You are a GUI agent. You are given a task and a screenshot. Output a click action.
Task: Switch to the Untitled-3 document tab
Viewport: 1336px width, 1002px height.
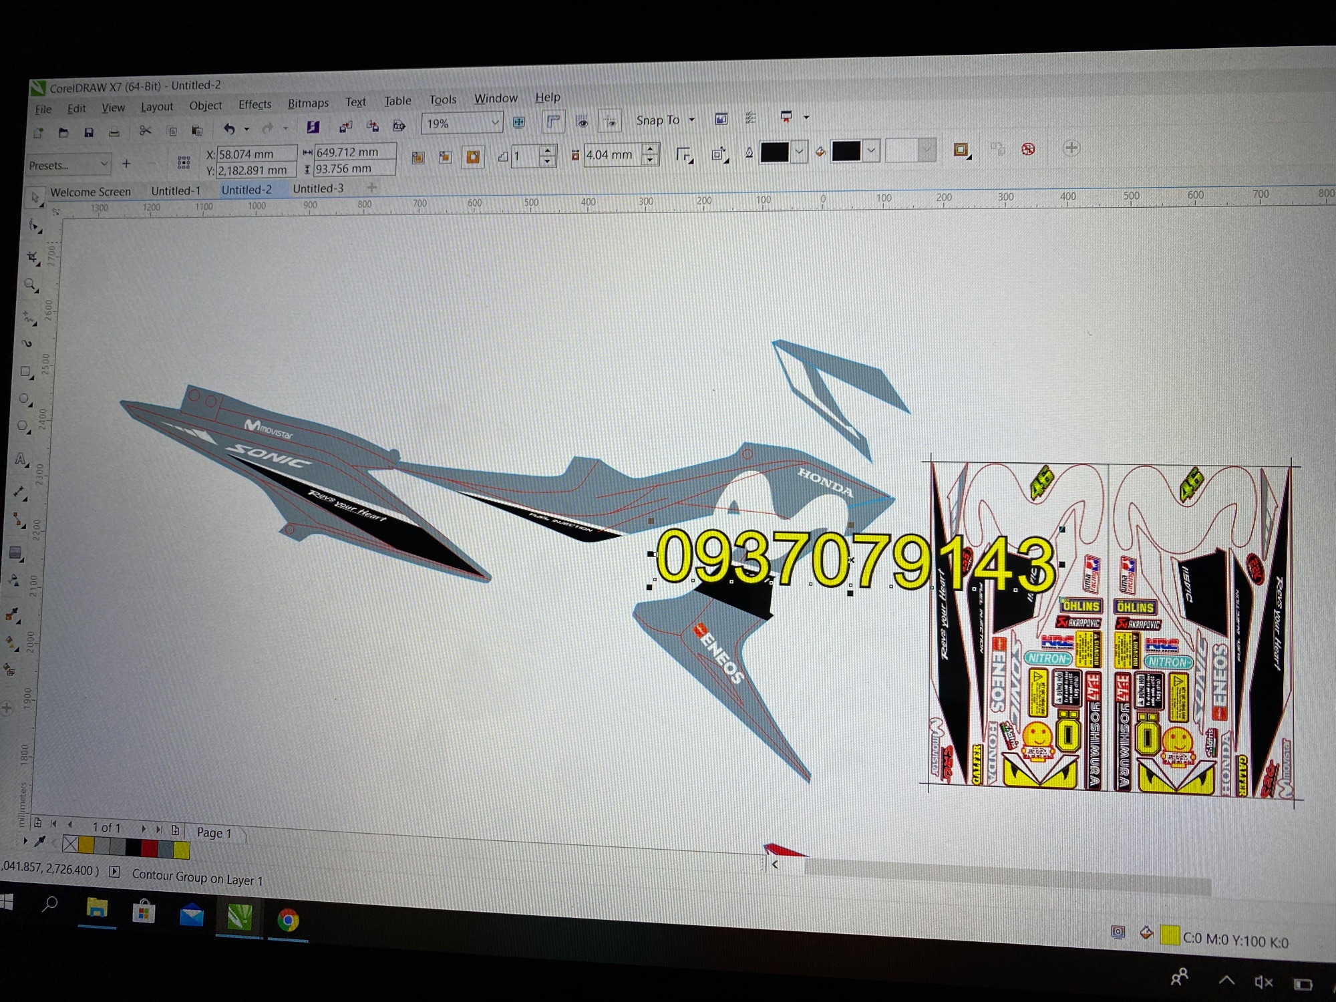click(x=318, y=188)
